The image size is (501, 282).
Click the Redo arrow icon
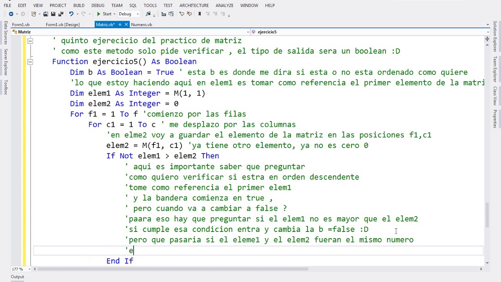(x=83, y=14)
